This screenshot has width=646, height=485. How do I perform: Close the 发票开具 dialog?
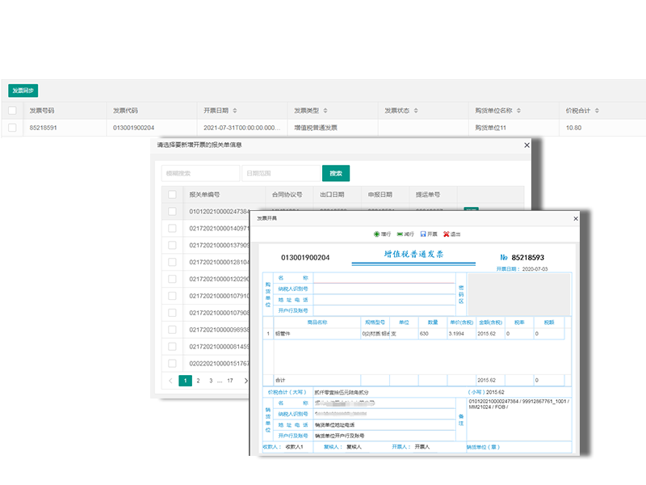(x=576, y=218)
